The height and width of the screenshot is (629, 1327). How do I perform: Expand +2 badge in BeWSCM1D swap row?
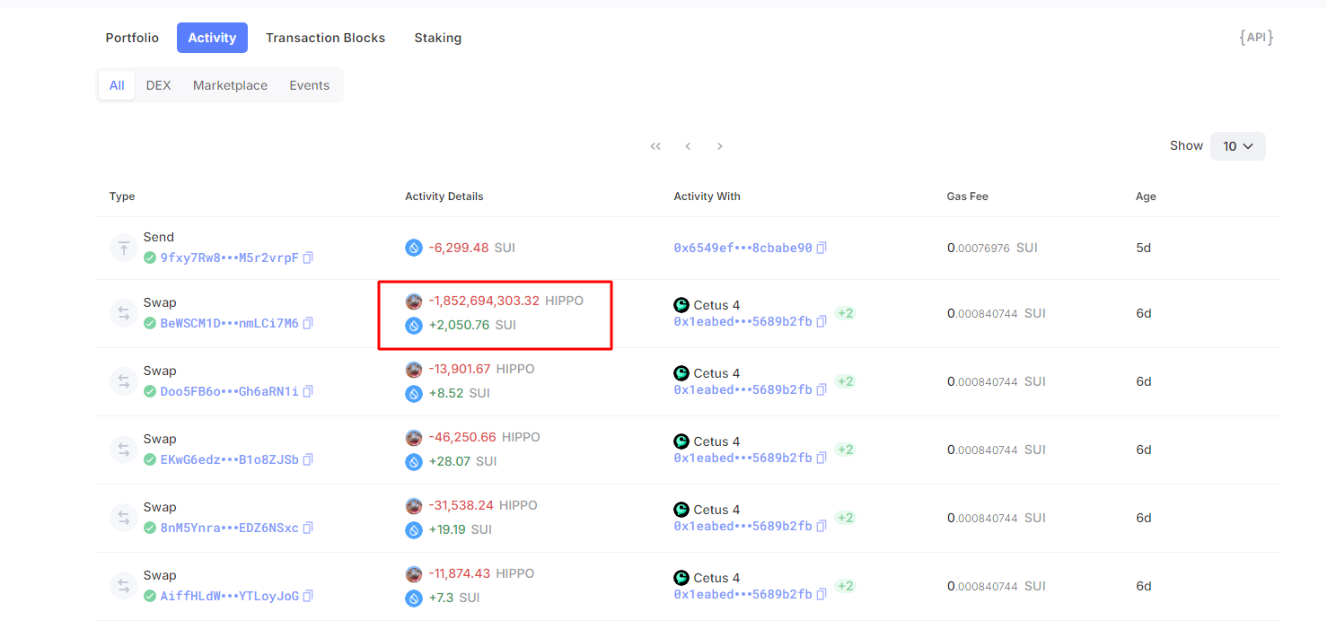tap(845, 313)
